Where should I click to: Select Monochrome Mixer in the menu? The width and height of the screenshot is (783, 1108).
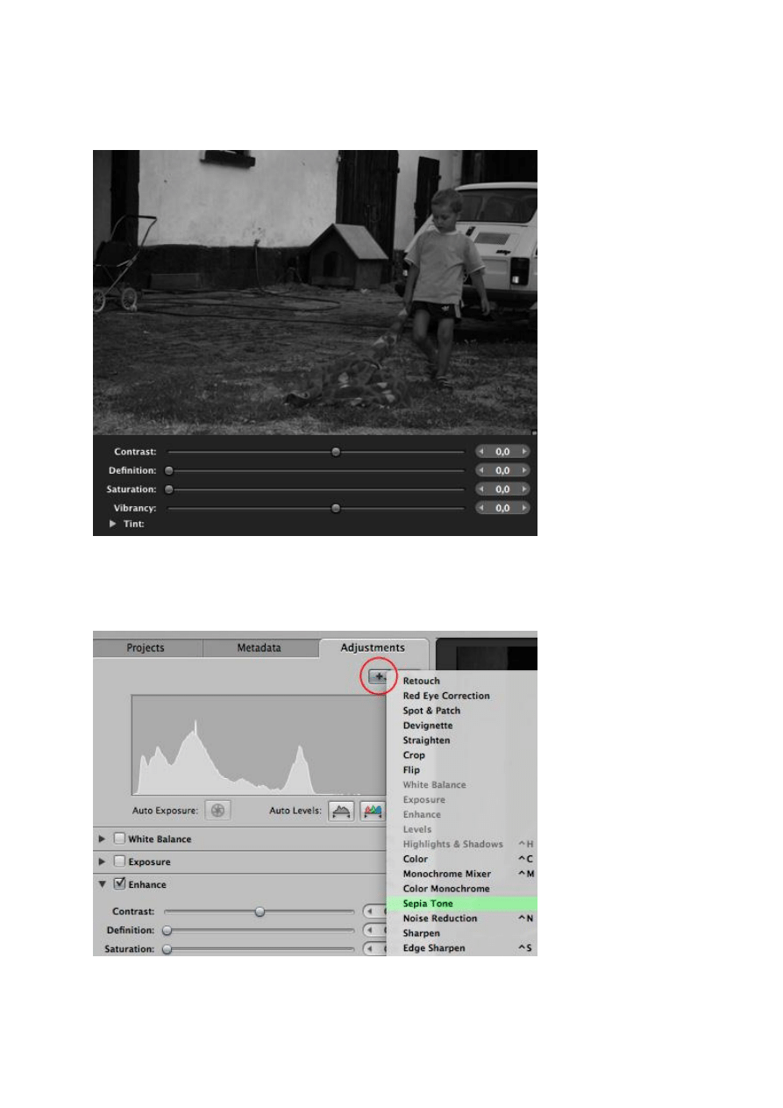tap(446, 874)
